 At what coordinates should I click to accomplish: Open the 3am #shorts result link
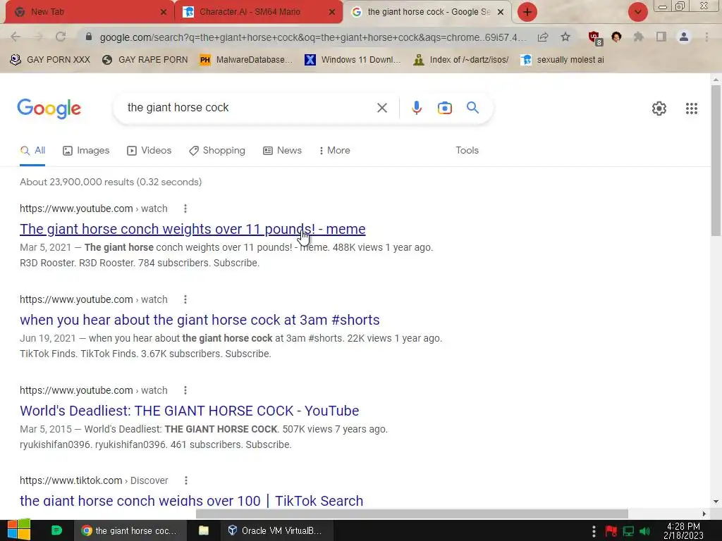click(x=200, y=320)
